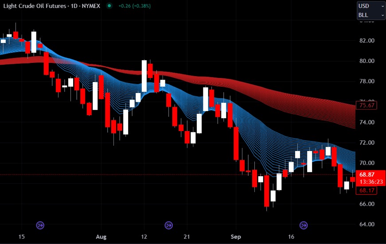Screen dimensions: 386x244
Task: Click the 68.17 indicator value label
Action: (x=368, y=190)
